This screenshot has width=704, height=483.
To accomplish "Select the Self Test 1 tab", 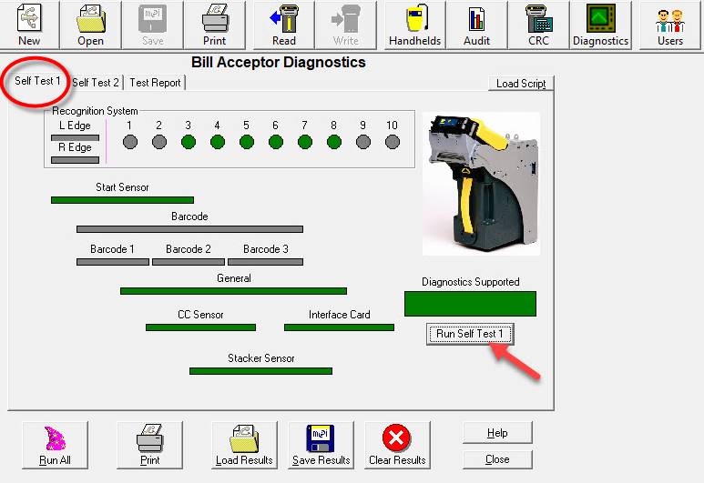I will click(38, 81).
